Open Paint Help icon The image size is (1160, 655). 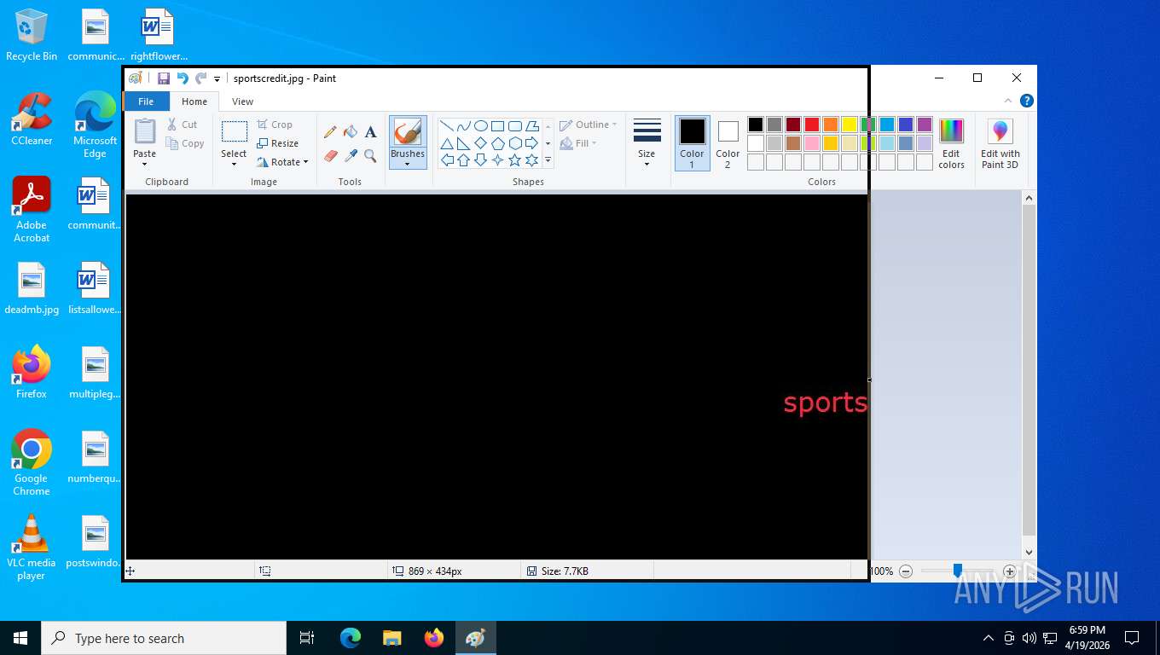click(1027, 101)
